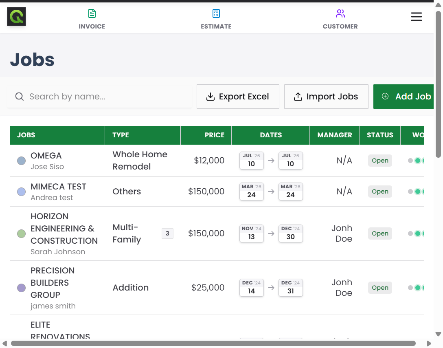Open the OMEGA job name
The width and height of the screenshot is (443, 348).
[46, 156]
